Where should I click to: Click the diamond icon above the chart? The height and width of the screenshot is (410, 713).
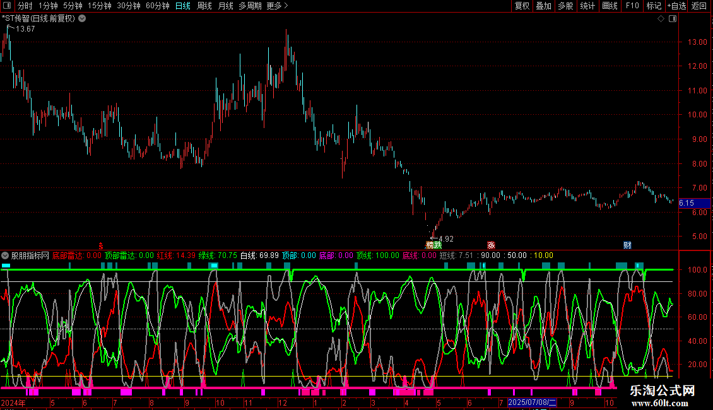point(661,19)
